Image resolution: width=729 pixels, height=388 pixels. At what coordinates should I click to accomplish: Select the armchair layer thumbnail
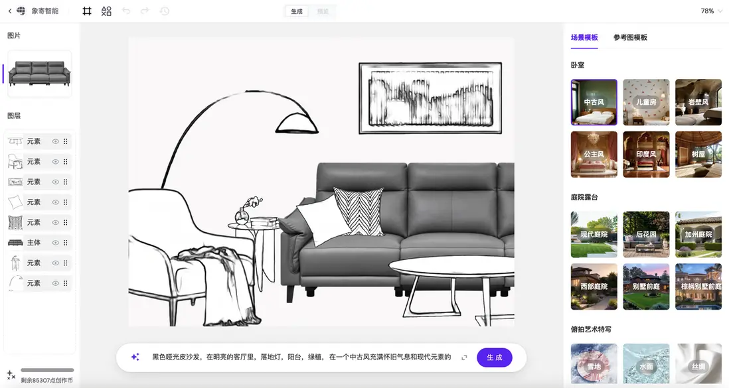pos(15,162)
